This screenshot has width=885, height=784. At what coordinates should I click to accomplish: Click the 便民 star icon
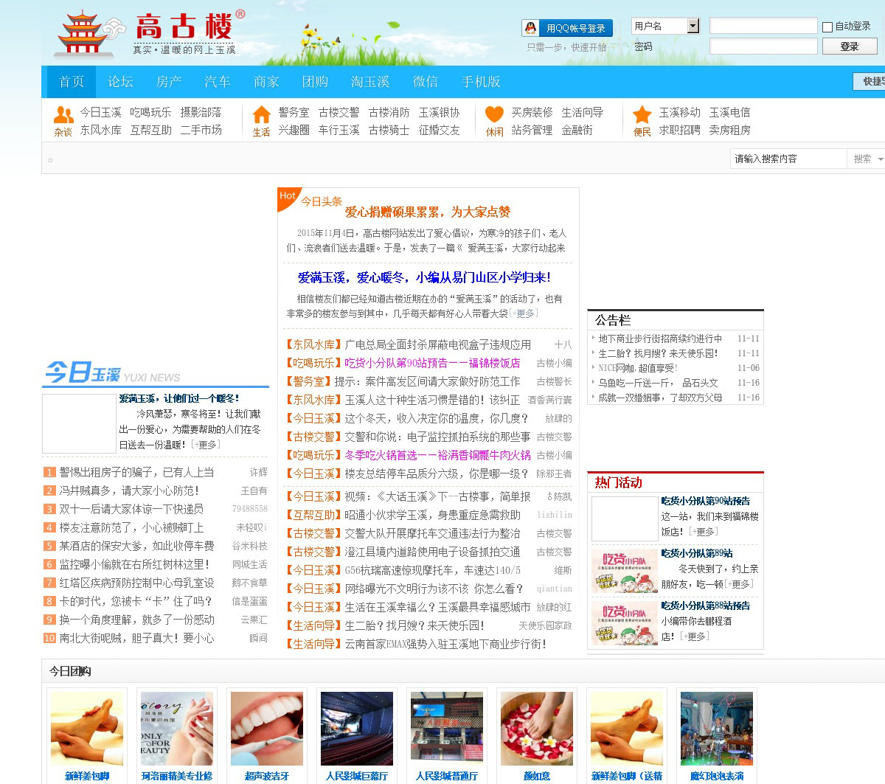pyautogui.click(x=642, y=115)
